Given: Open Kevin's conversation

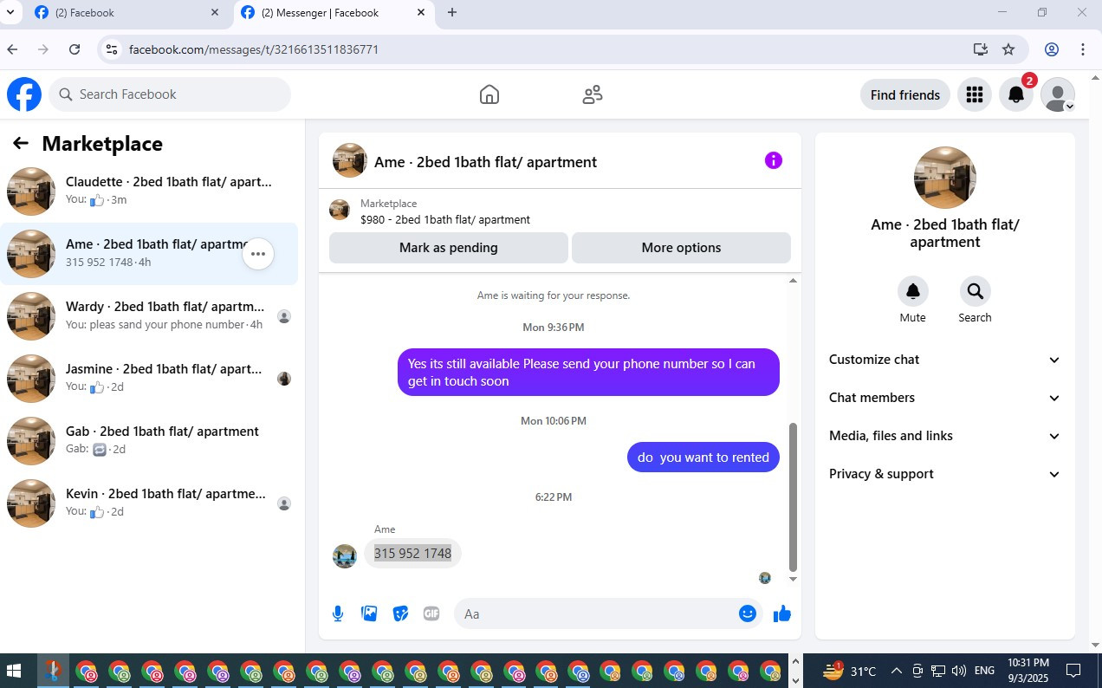Looking at the screenshot, I should (x=149, y=503).
